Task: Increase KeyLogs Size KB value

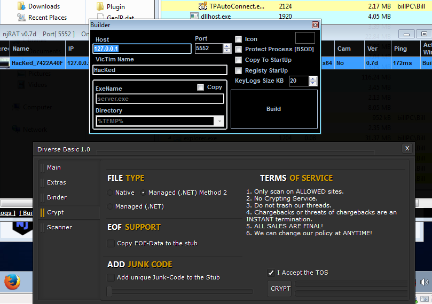Action: coord(313,79)
